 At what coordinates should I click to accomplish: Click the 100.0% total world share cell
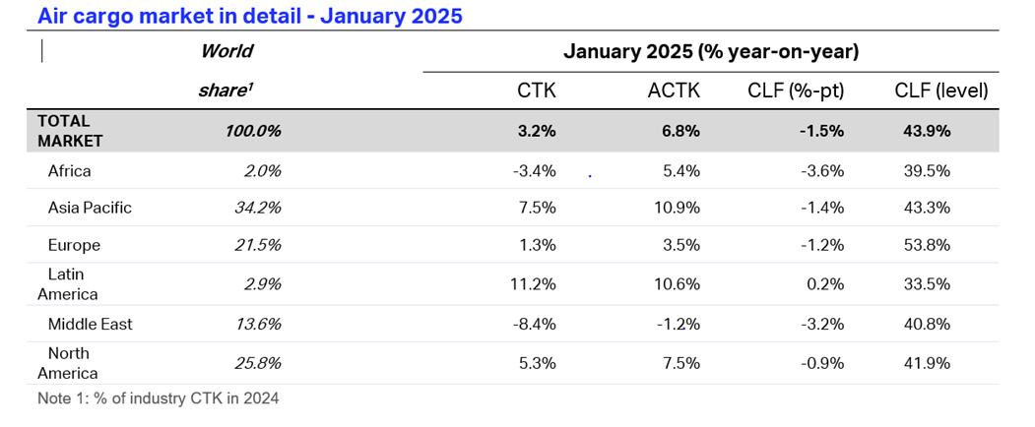click(x=253, y=131)
